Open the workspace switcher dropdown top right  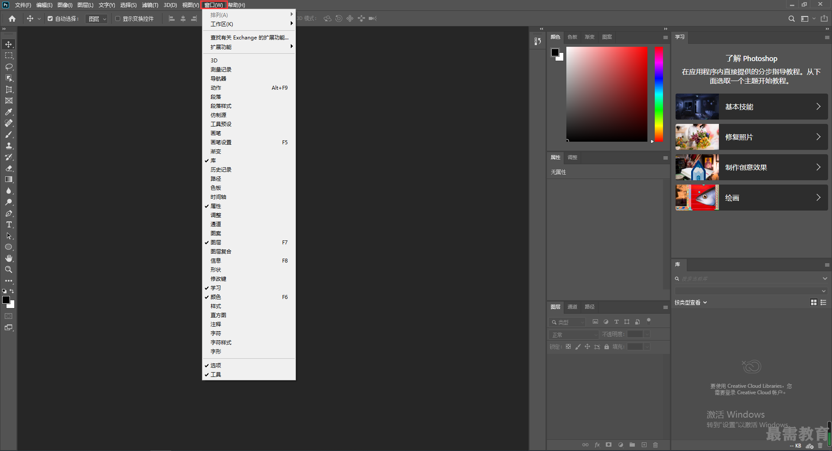[x=808, y=19]
